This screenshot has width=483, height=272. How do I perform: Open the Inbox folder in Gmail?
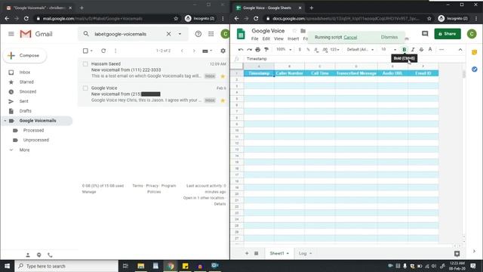pyautogui.click(x=25, y=73)
